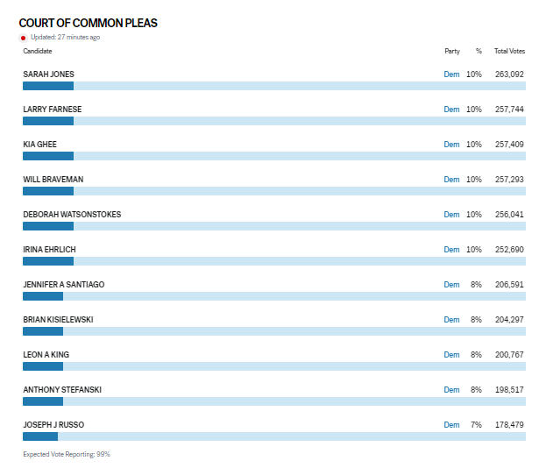546x468 pixels.
Task: Click Joseph J Russo's vote progress bar
Action: click(273, 436)
